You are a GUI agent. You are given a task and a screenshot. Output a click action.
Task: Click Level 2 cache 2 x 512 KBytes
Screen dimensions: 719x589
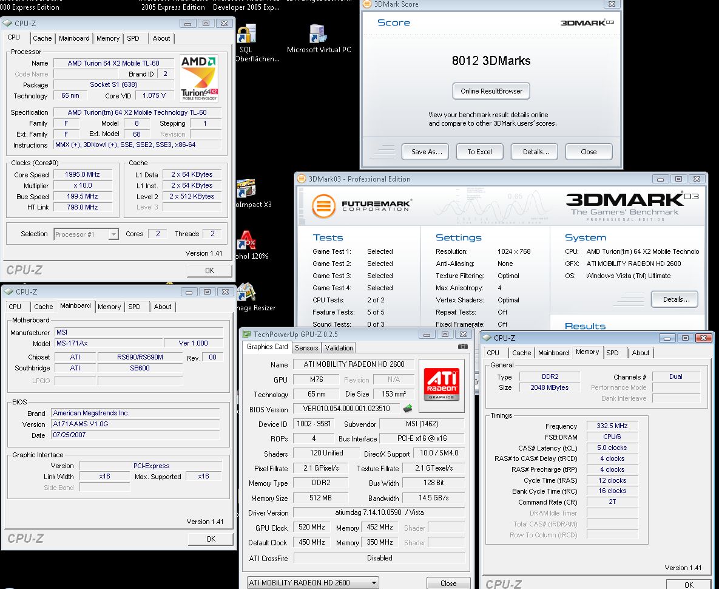pos(192,196)
